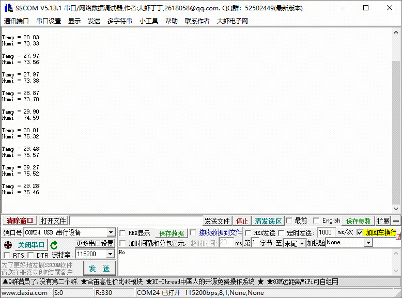Click the 打开文件 button

(x=53, y=221)
